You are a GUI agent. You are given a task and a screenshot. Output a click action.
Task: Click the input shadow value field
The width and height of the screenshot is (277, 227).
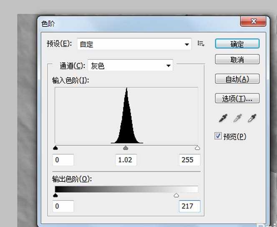pyautogui.click(x=63, y=160)
